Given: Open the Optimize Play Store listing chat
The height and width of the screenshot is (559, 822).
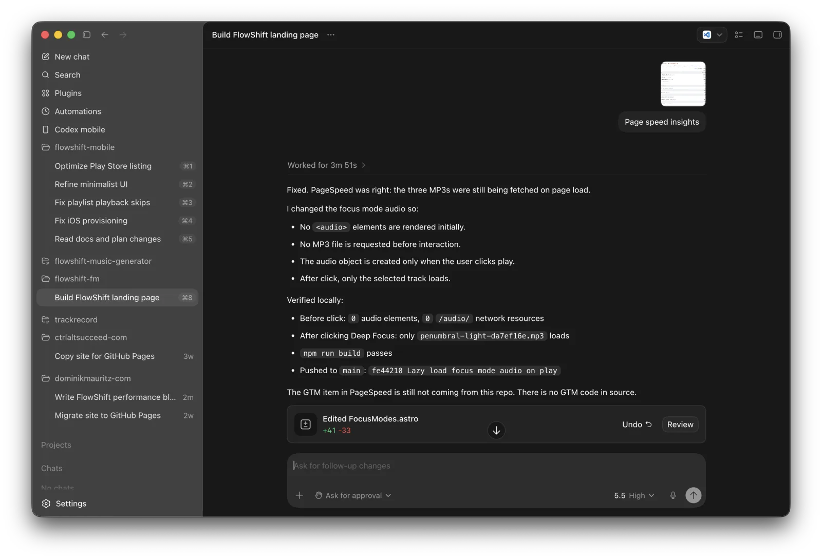Looking at the screenshot, I should point(118,166).
